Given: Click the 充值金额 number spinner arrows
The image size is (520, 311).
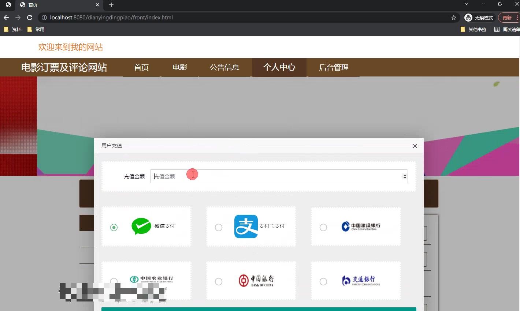Looking at the screenshot, I should pyautogui.click(x=405, y=176).
